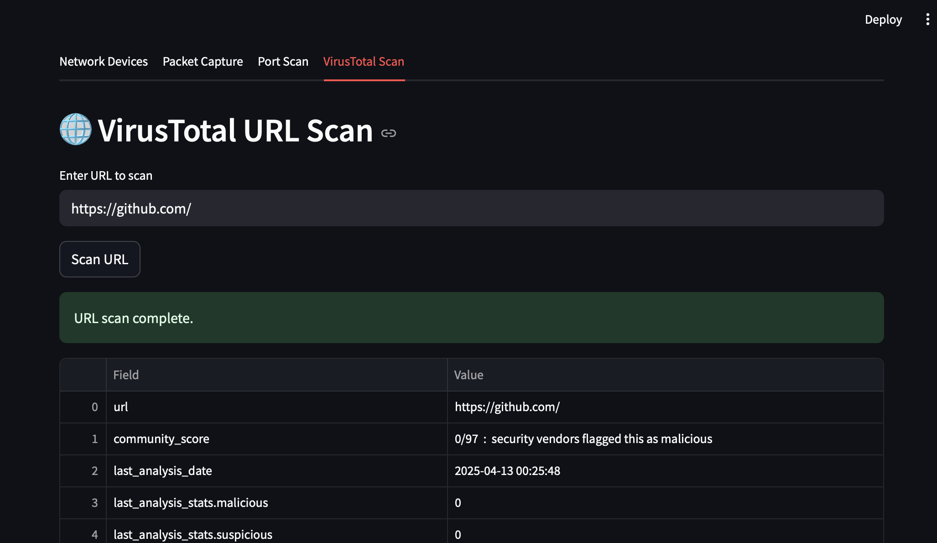The image size is (937, 543).
Task: Focus the URL to scan field
Action: coord(471,209)
